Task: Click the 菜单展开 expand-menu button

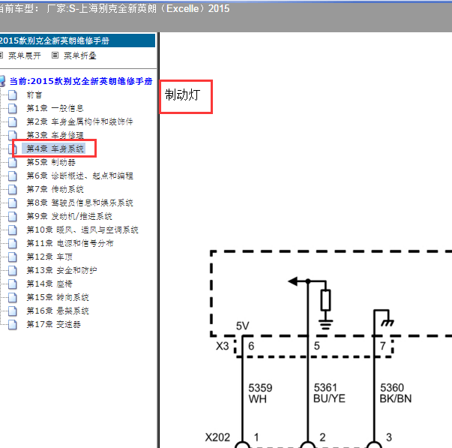Action: point(25,56)
